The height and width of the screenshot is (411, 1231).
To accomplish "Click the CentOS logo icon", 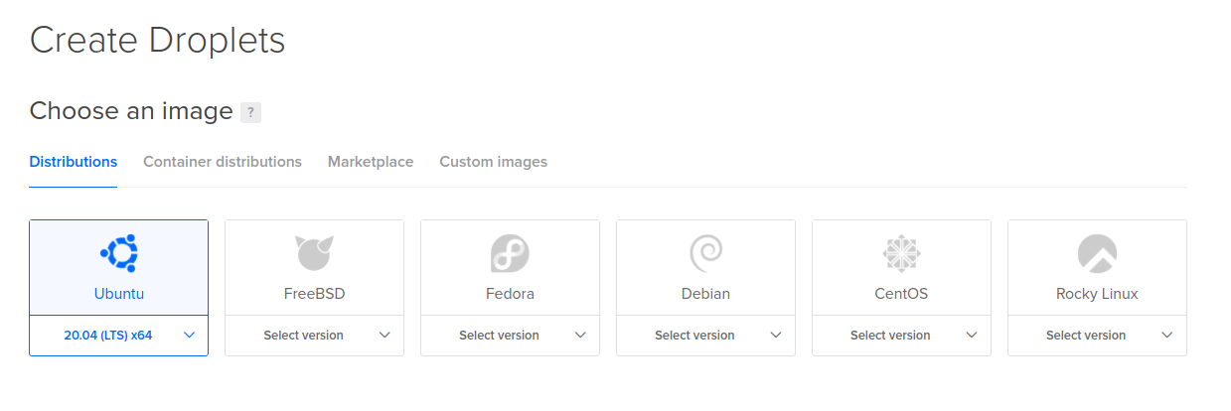I will 901,253.
